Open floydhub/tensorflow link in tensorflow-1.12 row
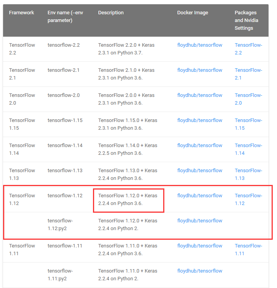Screen dimensions: 277x288 pyautogui.click(x=200, y=196)
